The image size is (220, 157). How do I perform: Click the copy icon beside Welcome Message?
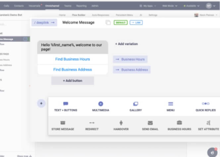pyautogui.click(x=108, y=23)
